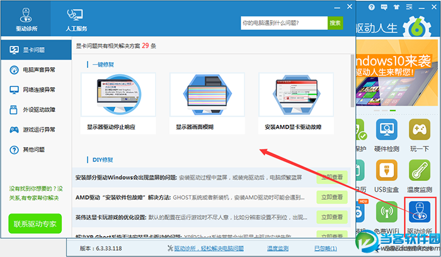
Task: Select 电脑声音异常 in the sidebar
Action: click(x=37, y=70)
